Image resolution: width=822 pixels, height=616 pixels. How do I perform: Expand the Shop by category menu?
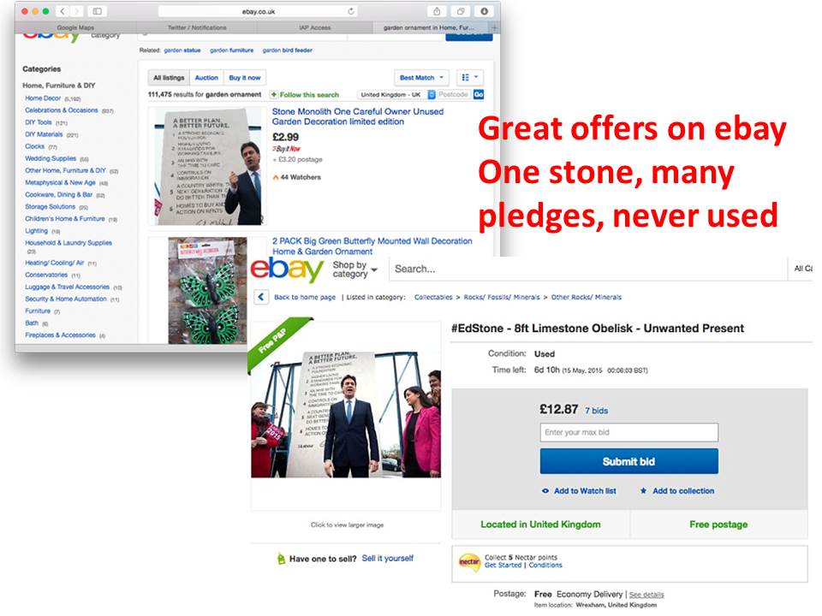pyautogui.click(x=354, y=269)
